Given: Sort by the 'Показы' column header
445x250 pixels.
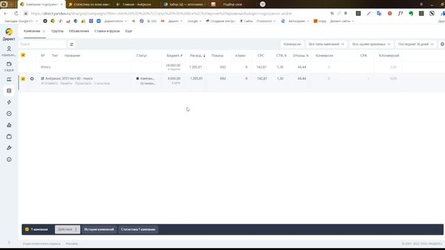Looking at the screenshot, I should (x=218, y=56).
